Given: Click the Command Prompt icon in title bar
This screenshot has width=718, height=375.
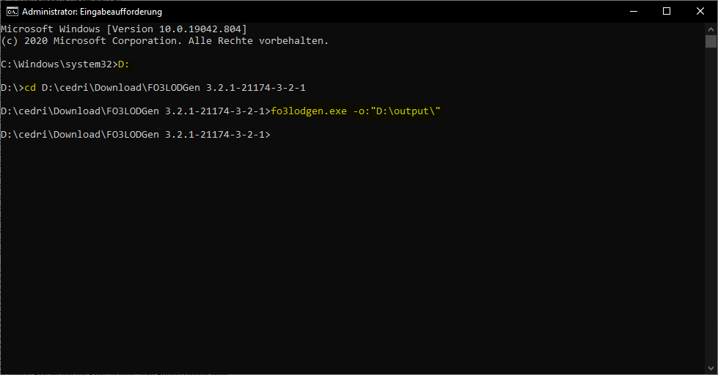Looking at the screenshot, I should click(12, 12).
